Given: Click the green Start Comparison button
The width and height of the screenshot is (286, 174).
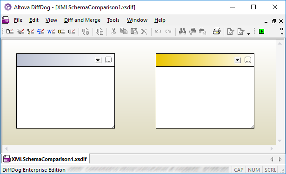Looking at the screenshot, I should tap(261, 31).
